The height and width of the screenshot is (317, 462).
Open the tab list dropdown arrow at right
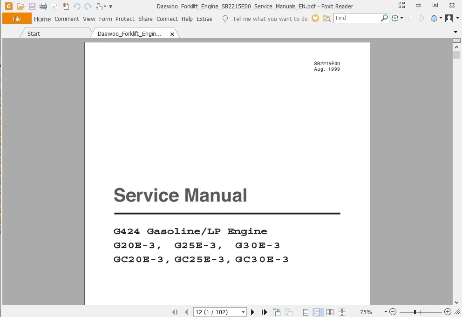pyautogui.click(x=455, y=32)
